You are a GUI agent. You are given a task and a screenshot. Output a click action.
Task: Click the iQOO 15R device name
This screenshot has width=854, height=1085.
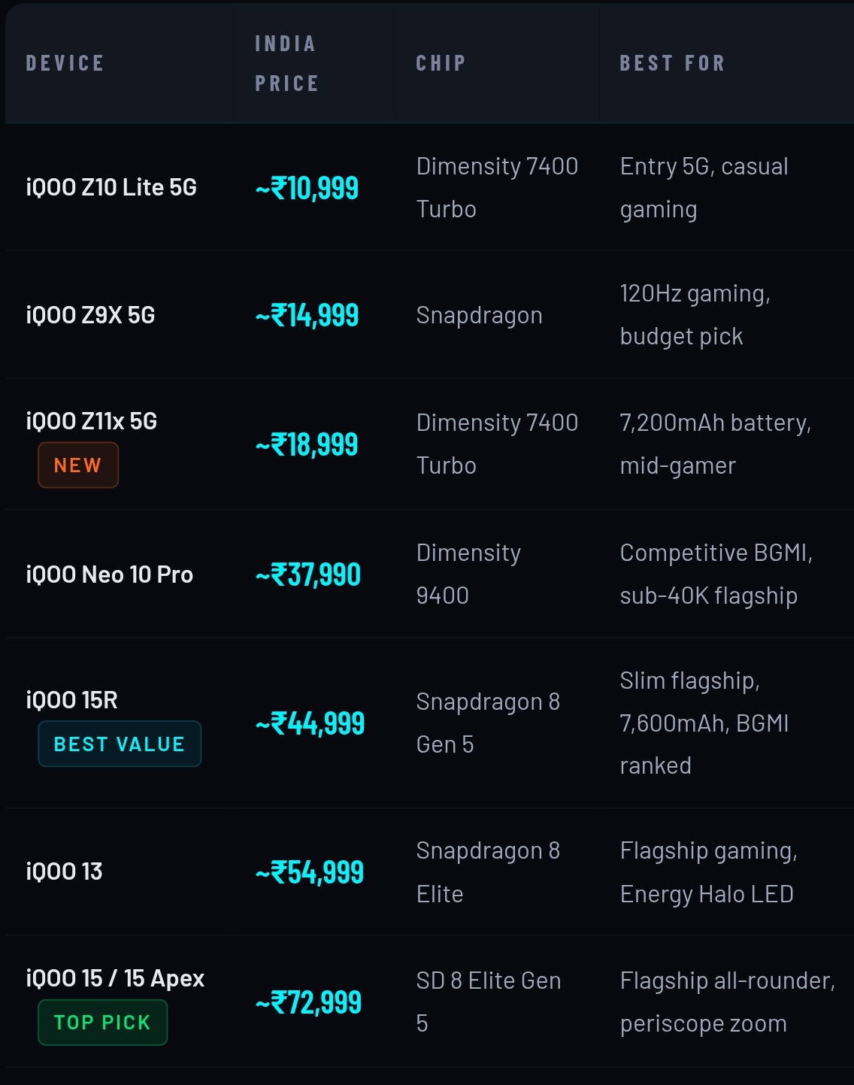click(72, 700)
